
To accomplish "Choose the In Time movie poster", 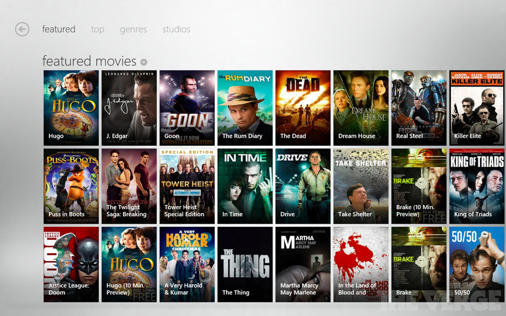I will pos(245,187).
